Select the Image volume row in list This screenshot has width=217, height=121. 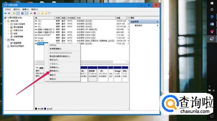click(x=82, y=38)
